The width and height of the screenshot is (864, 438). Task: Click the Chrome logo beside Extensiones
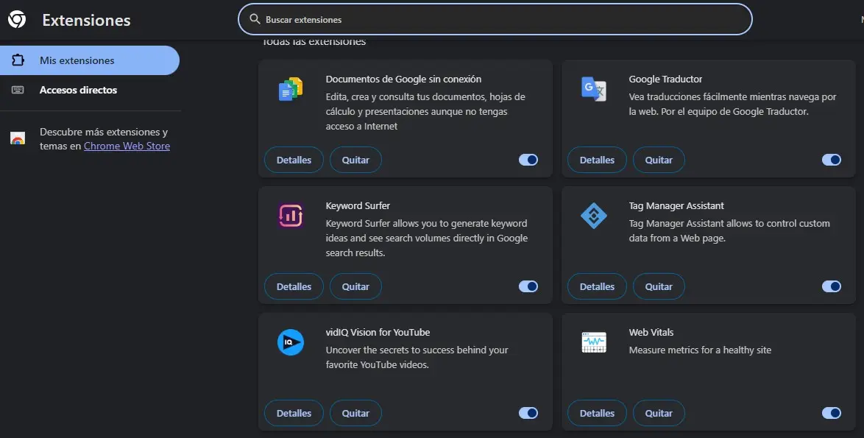pyautogui.click(x=16, y=20)
